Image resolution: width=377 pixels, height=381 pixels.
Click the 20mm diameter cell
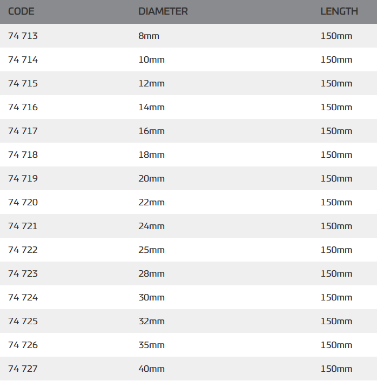point(151,179)
